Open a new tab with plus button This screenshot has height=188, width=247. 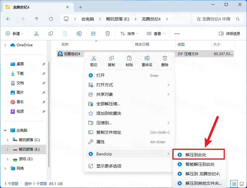(80, 7)
